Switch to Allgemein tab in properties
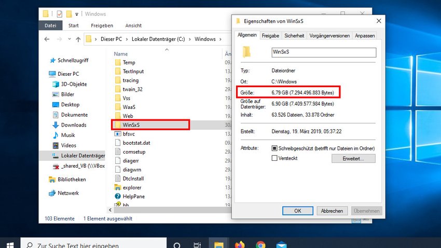 click(247, 35)
